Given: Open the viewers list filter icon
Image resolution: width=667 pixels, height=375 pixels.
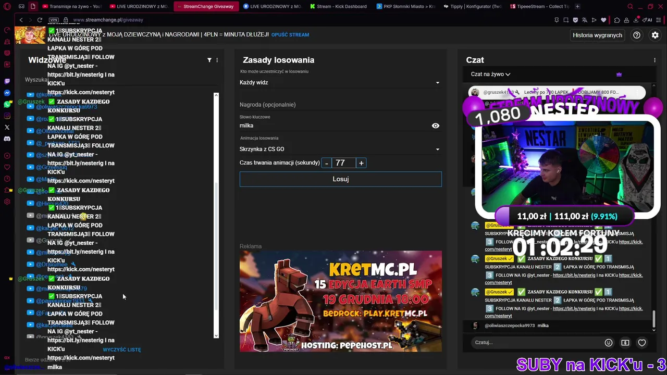Looking at the screenshot, I should tap(209, 60).
